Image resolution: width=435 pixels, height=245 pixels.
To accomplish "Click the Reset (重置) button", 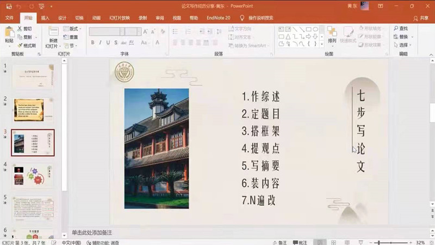I will tap(71, 37).
